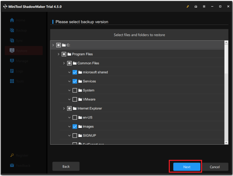Image resolution: width=233 pixels, height=176 pixels.
Task: Open the Home sidebar label
Action: pyautogui.click(x=21, y=20)
